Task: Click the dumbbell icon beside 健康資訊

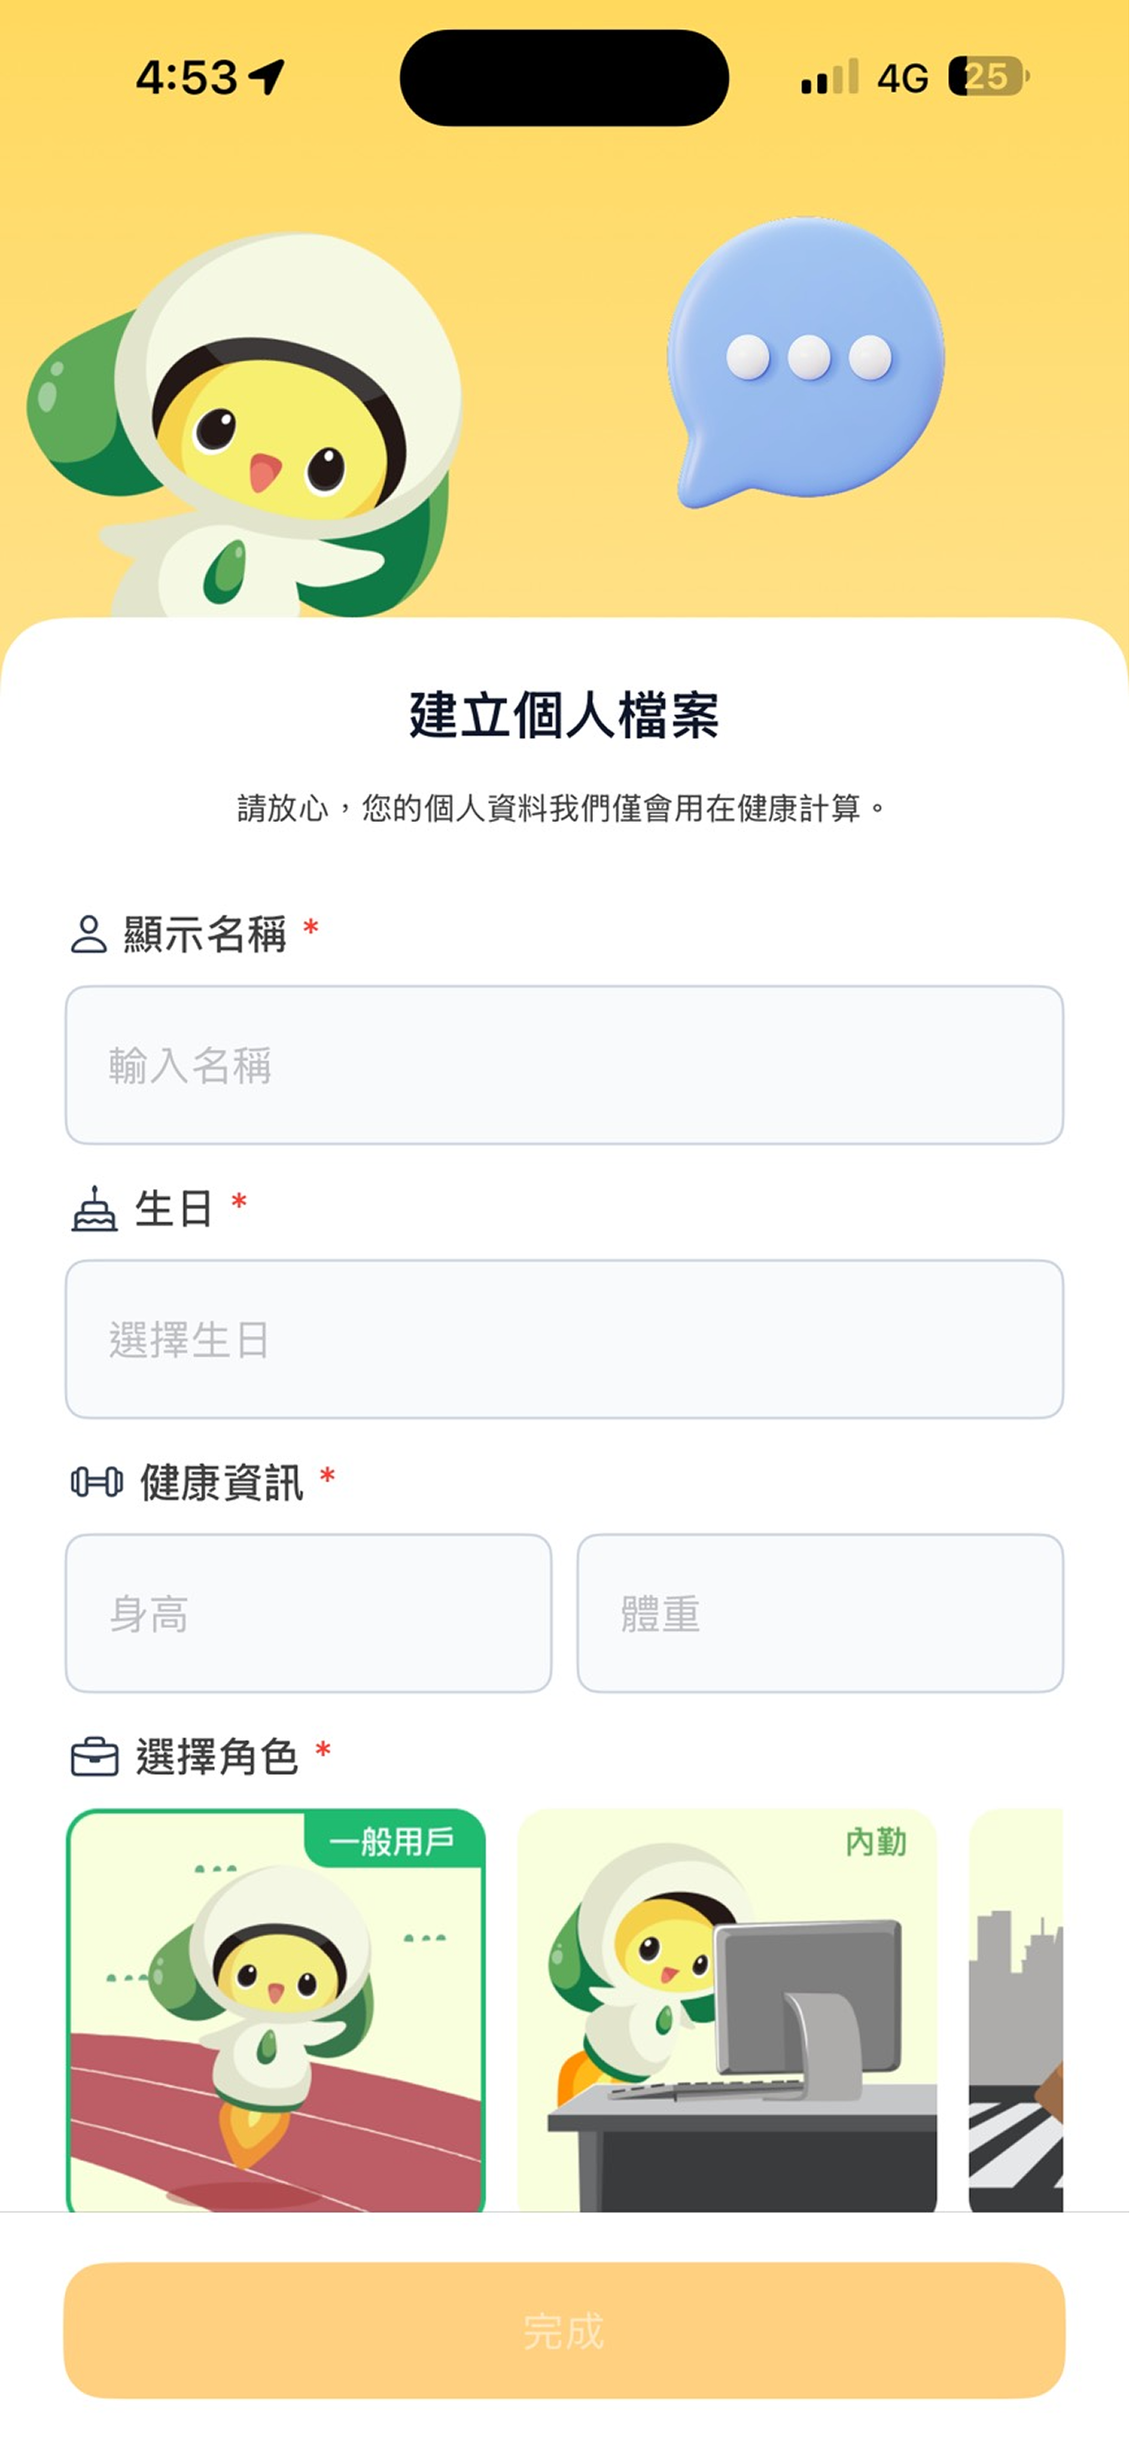Action: 97,1482
